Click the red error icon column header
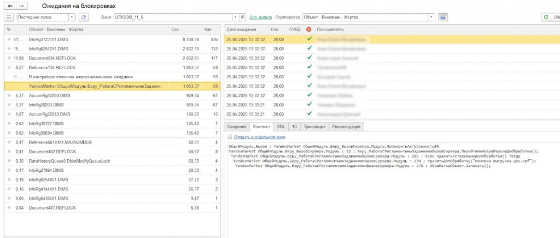The height and width of the screenshot is (238, 560). 309,29
